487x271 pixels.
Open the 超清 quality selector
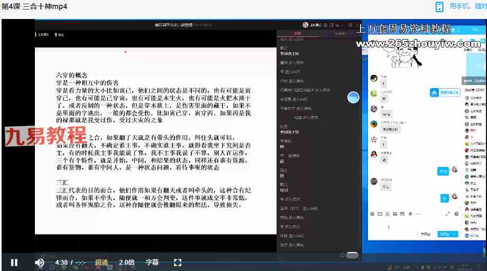pyautogui.click(x=102, y=262)
